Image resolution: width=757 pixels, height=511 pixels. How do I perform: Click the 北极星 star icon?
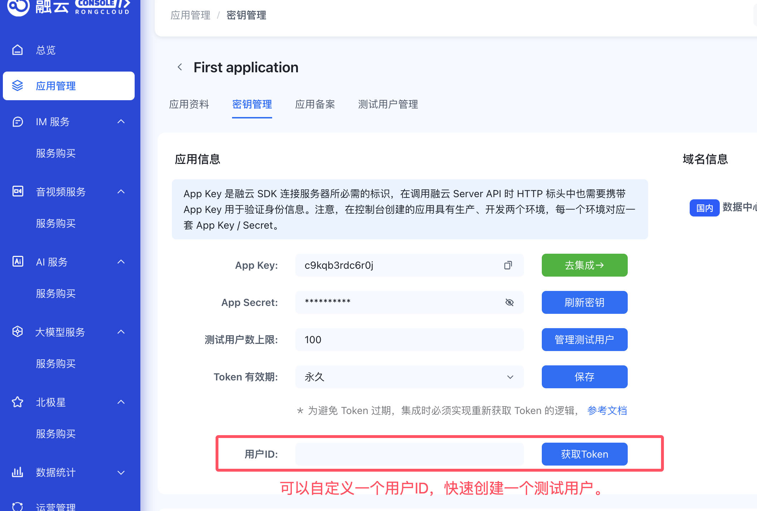[x=18, y=402]
